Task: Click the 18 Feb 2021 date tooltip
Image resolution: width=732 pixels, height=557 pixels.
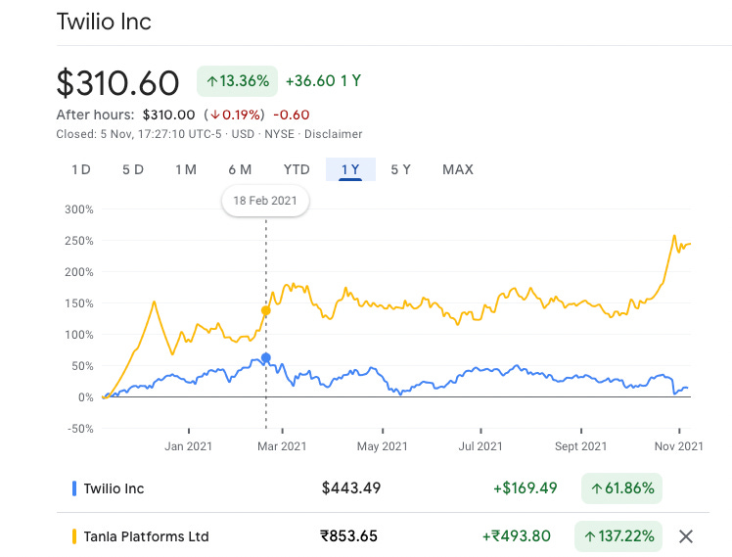Action: tap(265, 201)
